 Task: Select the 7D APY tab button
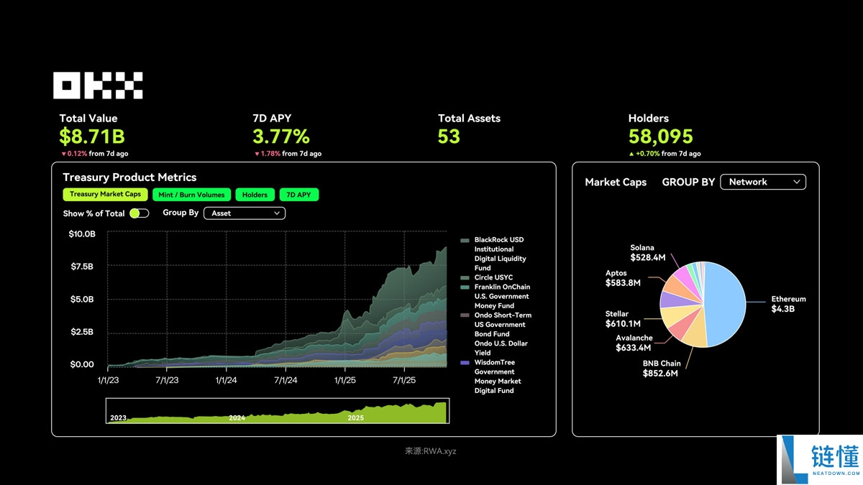(298, 195)
